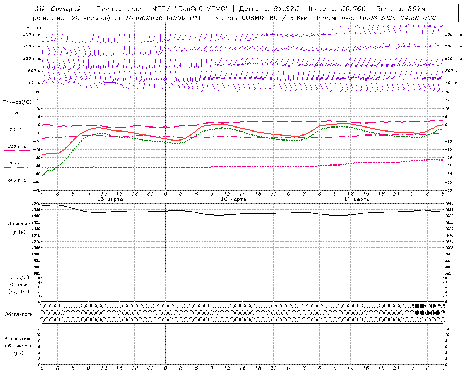Click the Широта: 50.566 latitude value
Screen dimensions: 464x371
coord(337,9)
